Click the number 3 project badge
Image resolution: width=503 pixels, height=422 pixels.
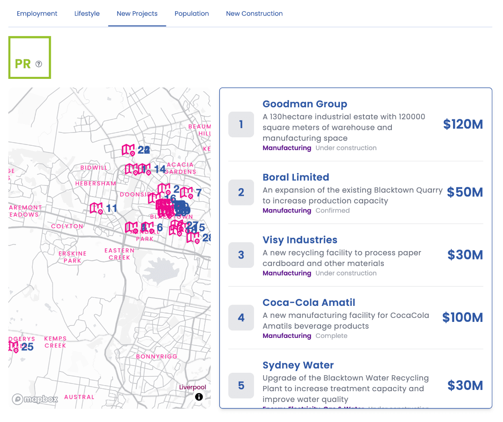[241, 255]
